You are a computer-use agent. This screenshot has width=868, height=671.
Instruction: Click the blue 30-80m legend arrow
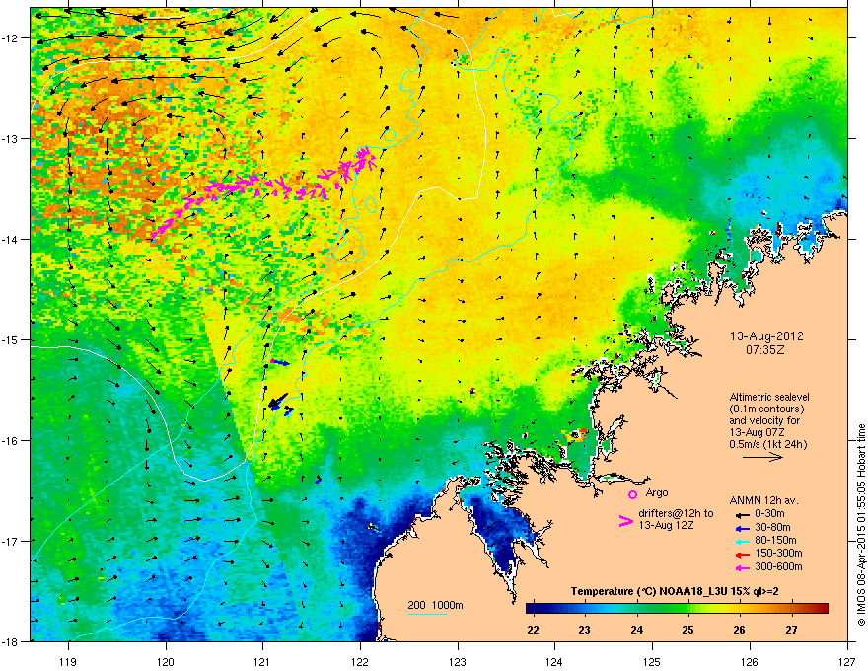point(742,529)
